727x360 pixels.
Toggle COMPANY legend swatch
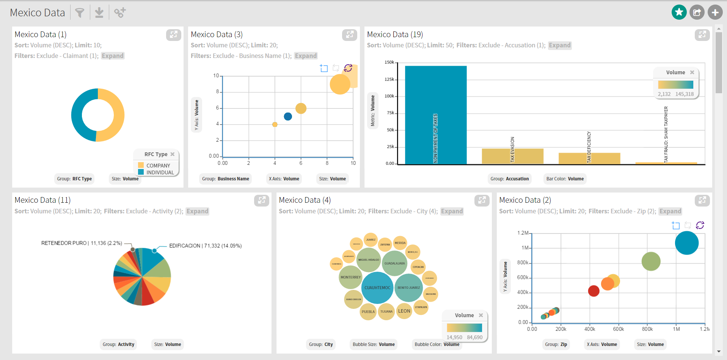(x=141, y=165)
